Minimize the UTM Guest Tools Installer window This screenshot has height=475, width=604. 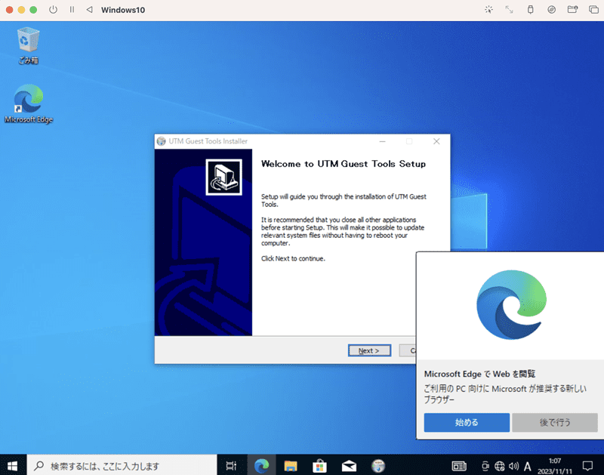382,141
